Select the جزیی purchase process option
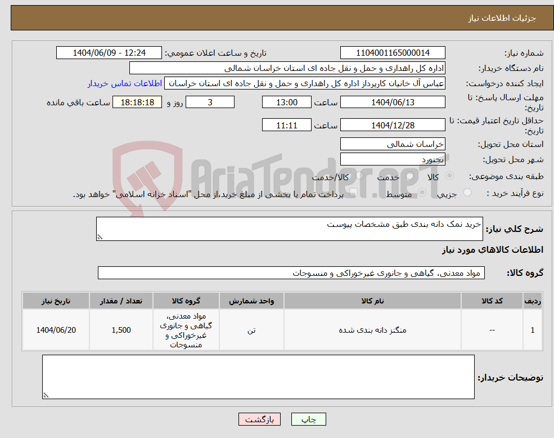 tap(468, 191)
